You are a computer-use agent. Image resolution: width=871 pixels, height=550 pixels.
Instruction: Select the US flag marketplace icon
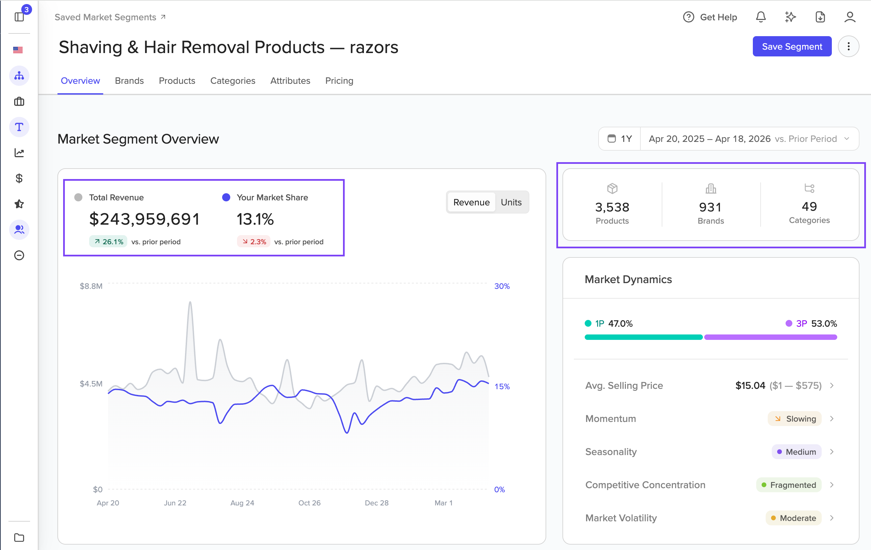[x=18, y=50]
